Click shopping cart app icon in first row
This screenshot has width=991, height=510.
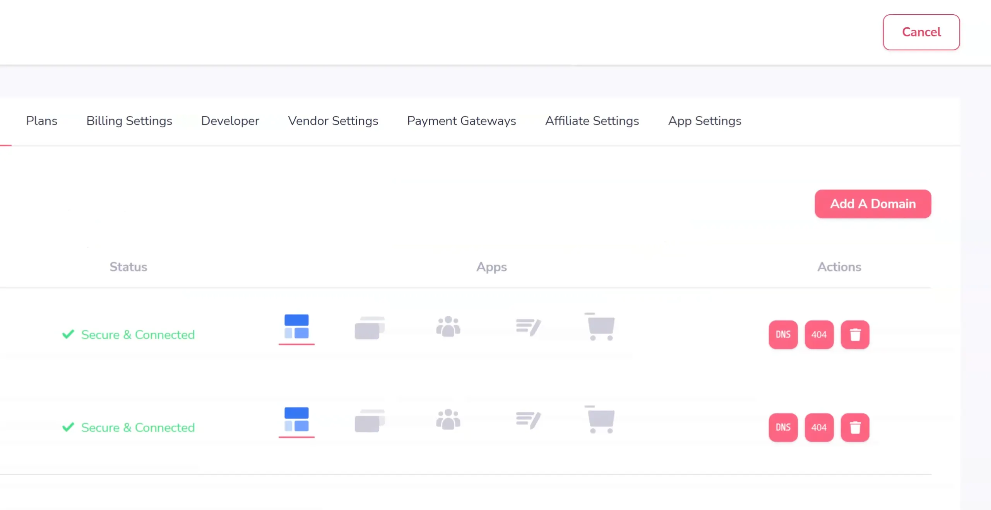tap(600, 326)
